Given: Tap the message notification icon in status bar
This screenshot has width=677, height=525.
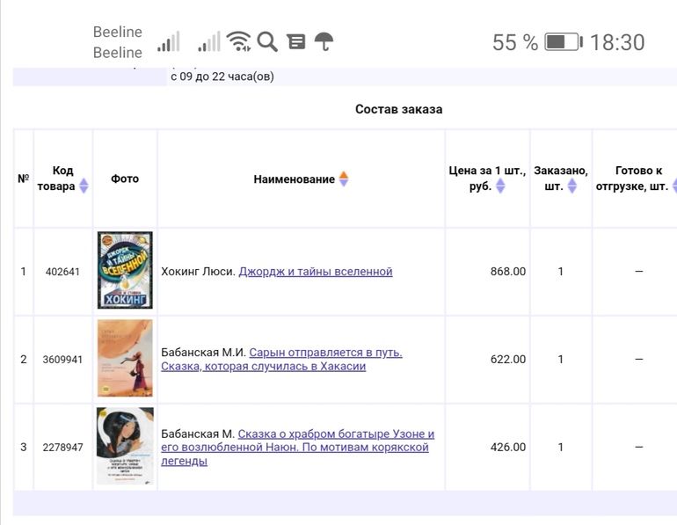Looking at the screenshot, I should pyautogui.click(x=296, y=41).
